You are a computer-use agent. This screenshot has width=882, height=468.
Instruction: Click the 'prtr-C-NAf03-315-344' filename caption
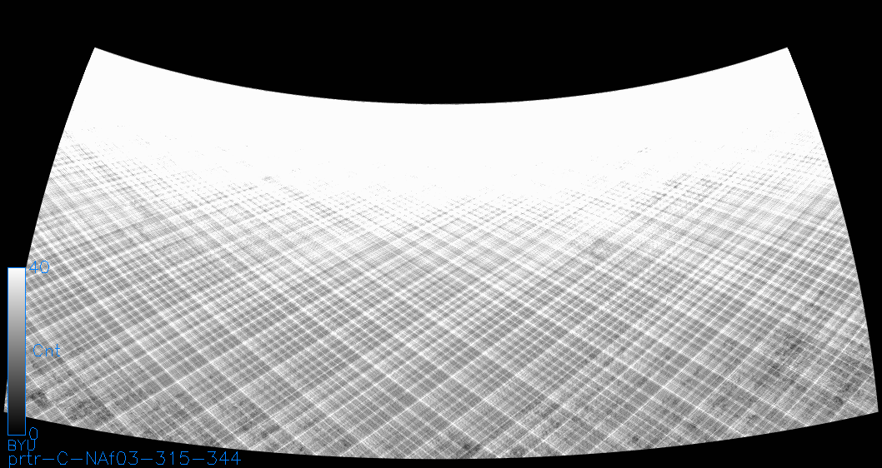pyautogui.click(x=124, y=459)
